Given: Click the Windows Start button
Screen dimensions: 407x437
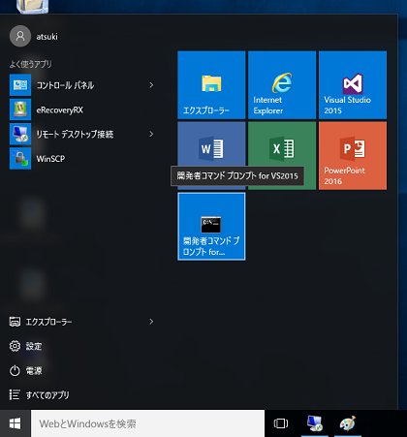Looking at the screenshot, I should [16, 423].
